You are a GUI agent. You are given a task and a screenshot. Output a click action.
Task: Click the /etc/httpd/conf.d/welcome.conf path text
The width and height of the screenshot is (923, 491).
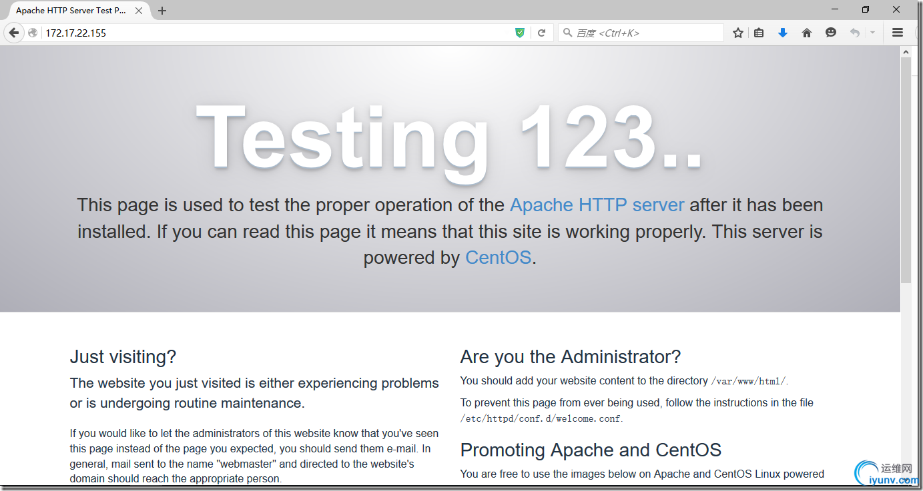pos(541,419)
